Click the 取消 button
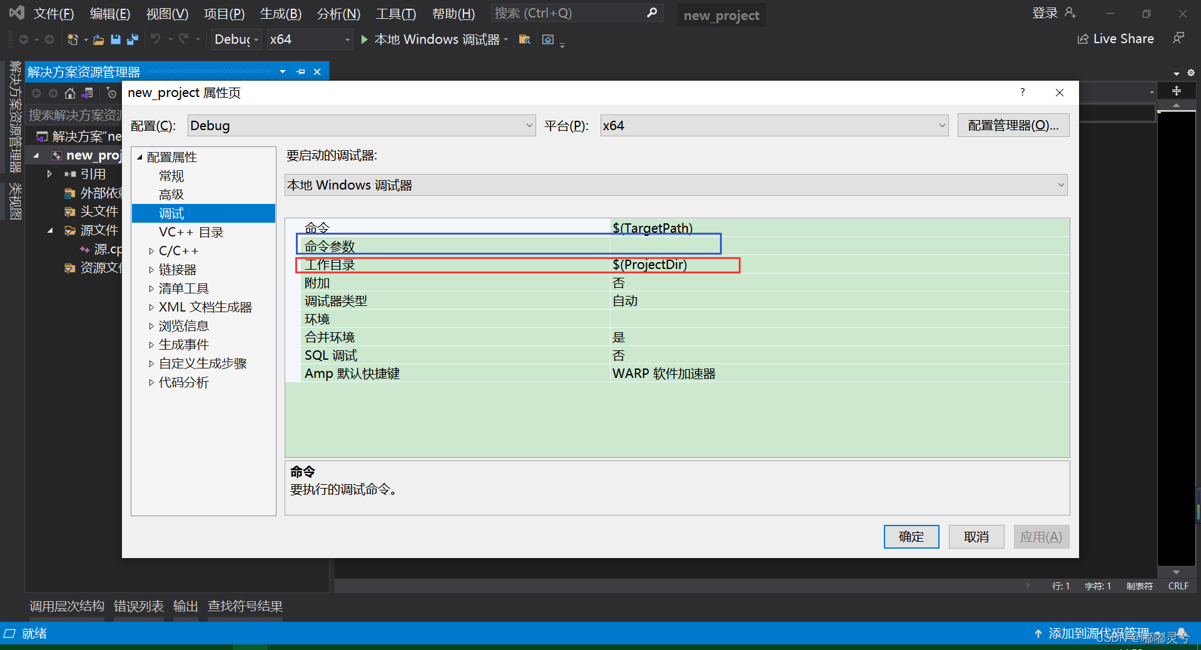 coord(976,537)
